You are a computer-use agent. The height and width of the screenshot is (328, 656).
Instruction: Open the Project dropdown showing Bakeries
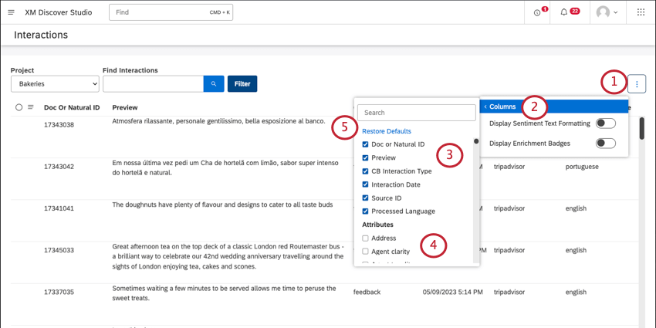(x=55, y=84)
